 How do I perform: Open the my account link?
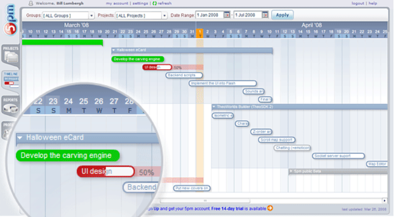pos(117,3)
